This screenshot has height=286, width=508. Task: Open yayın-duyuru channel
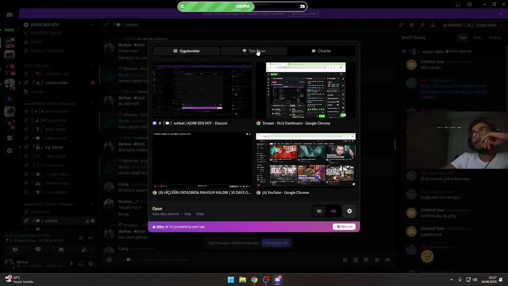coord(60,111)
